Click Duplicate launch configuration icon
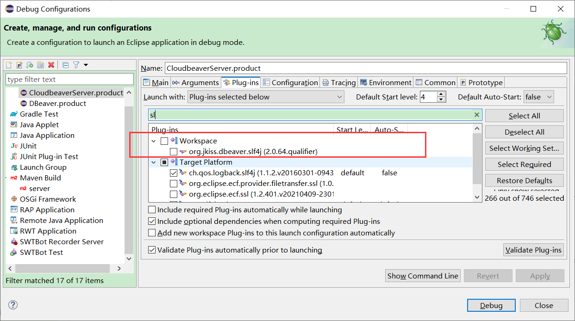 click(x=40, y=65)
